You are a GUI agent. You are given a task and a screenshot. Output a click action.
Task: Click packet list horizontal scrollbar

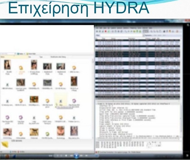[113, 101]
